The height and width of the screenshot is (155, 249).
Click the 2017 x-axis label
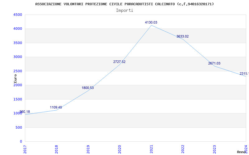25,149
